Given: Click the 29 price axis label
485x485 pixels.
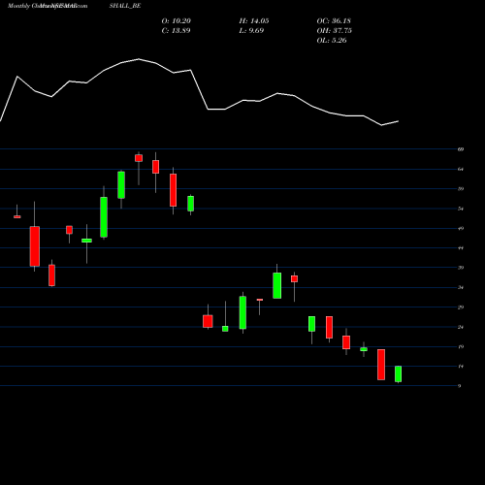Looking at the screenshot, I should pos(461,307).
